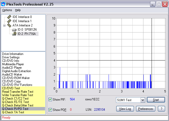Select Q-Check C1/C2 Test
Screen dimensions: 169x121
pos(23,99)
